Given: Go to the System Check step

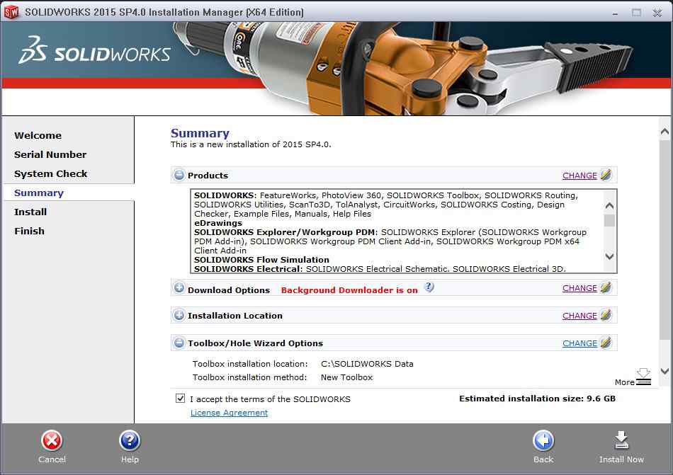Looking at the screenshot, I should point(51,173).
